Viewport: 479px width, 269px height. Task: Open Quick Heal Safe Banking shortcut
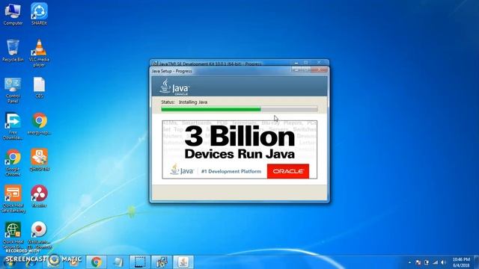coord(13,199)
